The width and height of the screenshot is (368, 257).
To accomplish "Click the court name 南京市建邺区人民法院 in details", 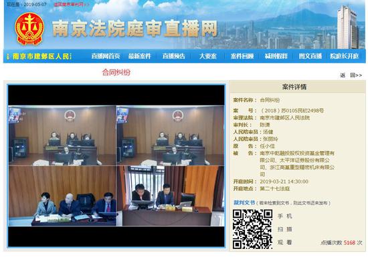I will 284,117.
